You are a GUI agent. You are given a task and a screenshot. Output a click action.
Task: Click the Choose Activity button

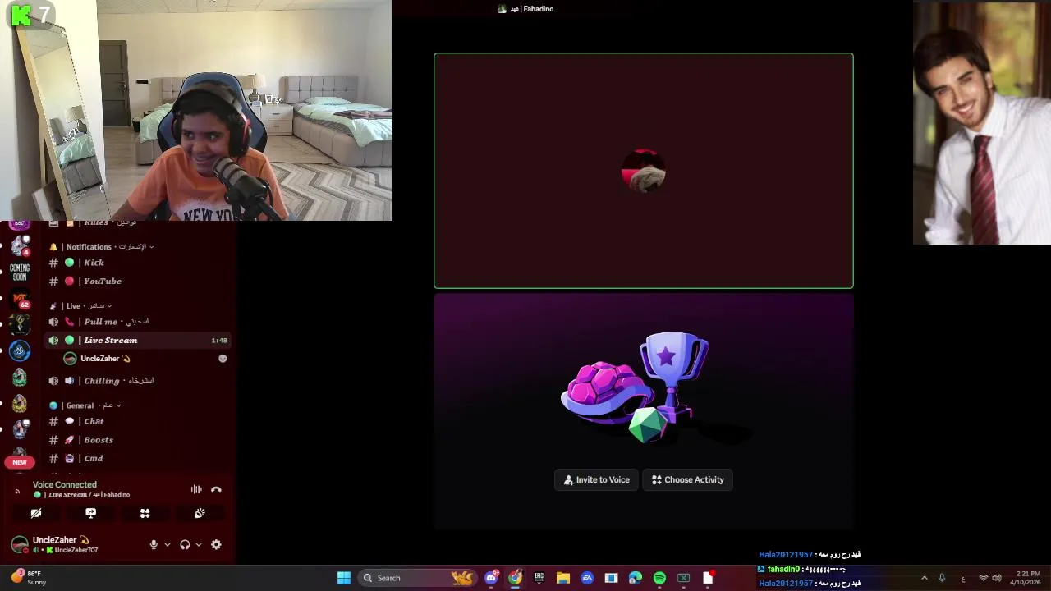pos(688,479)
